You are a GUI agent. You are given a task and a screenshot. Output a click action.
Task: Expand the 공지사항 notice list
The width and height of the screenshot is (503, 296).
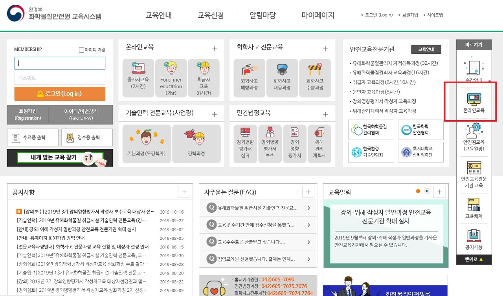(184, 192)
